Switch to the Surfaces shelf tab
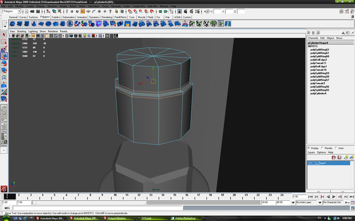Viewport: 355px width, 221px height. pyautogui.click(x=33, y=17)
